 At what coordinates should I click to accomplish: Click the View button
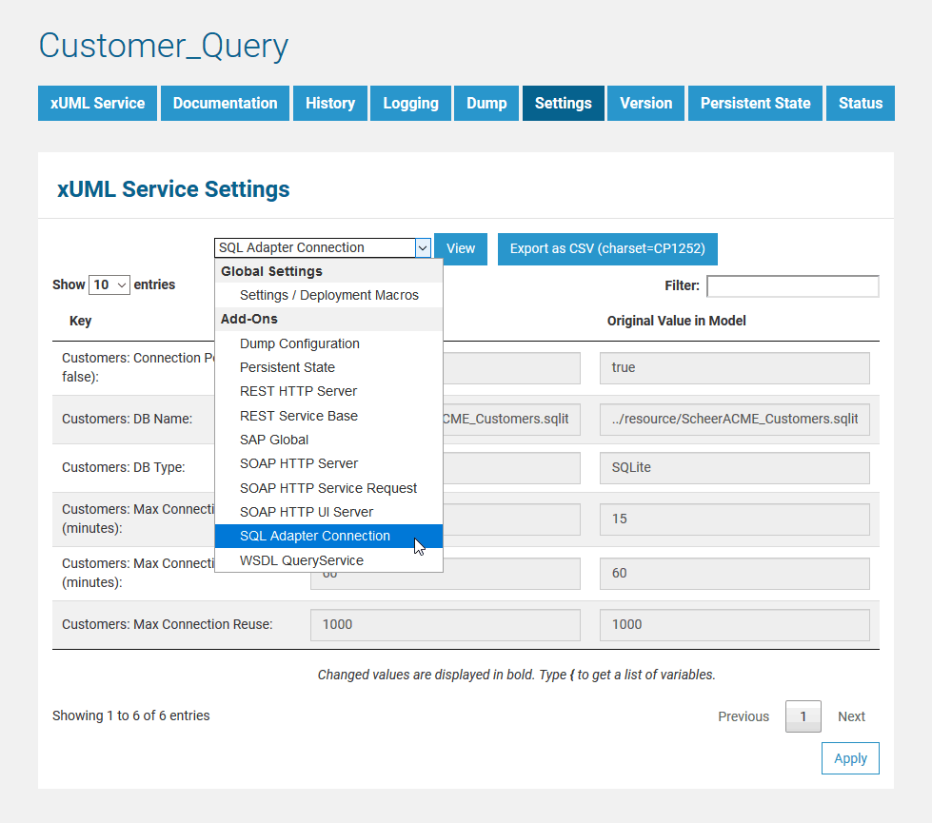(461, 247)
